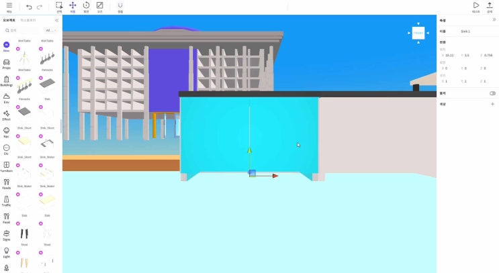Image resolution: width=499 pixels, height=273 pixels.
Task: Select the scale tool
Action: [x=99, y=7]
